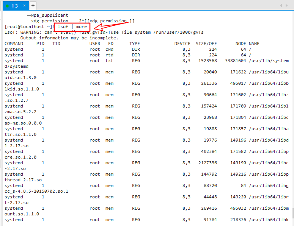The height and width of the screenshot is (226, 294).
Task: Click the txt file descriptor value
Action: pos(109,61)
